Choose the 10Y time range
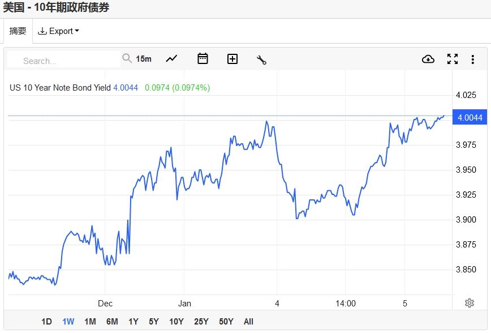This screenshot has height=333, width=491. tap(176, 322)
